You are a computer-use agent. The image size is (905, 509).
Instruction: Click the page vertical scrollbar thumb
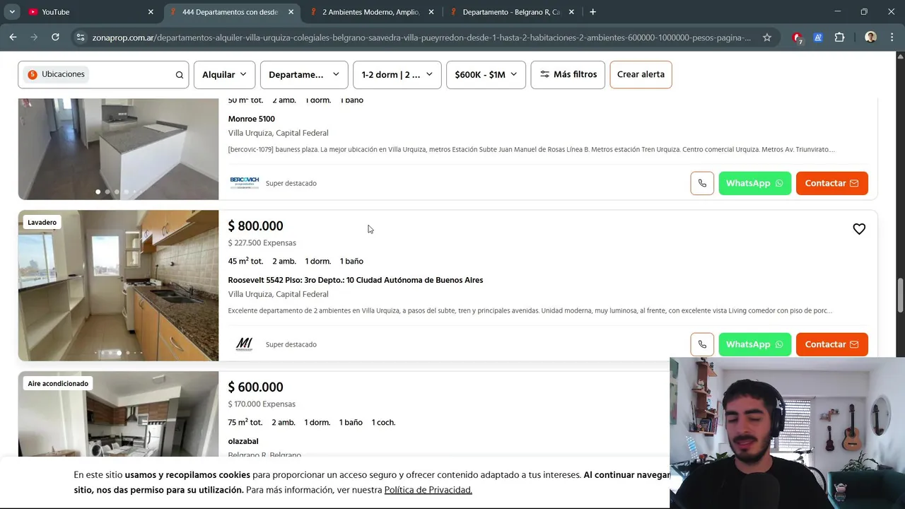[x=900, y=296]
